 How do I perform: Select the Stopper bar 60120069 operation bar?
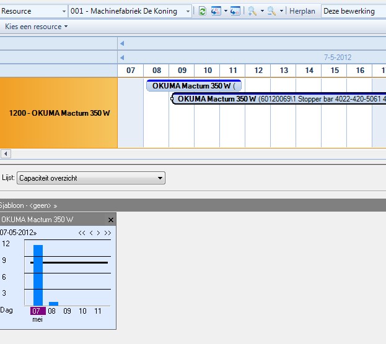click(x=278, y=98)
